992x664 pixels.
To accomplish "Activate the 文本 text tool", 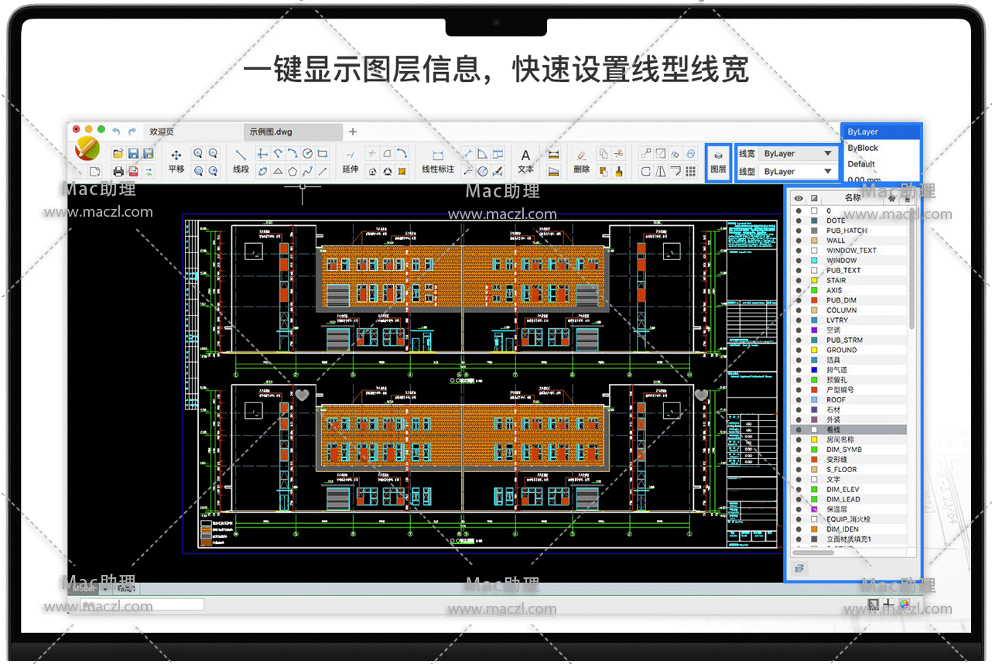I will pyautogui.click(x=525, y=160).
